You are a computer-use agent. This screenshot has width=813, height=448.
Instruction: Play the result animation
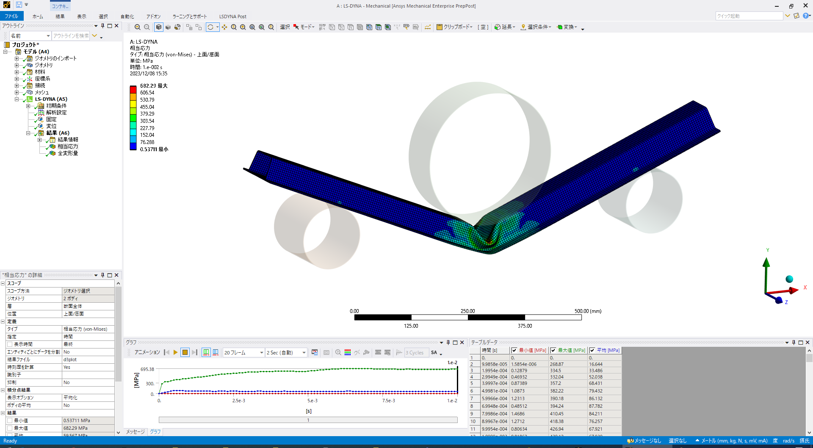click(x=175, y=352)
